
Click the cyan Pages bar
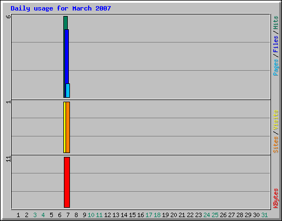(x=68, y=91)
